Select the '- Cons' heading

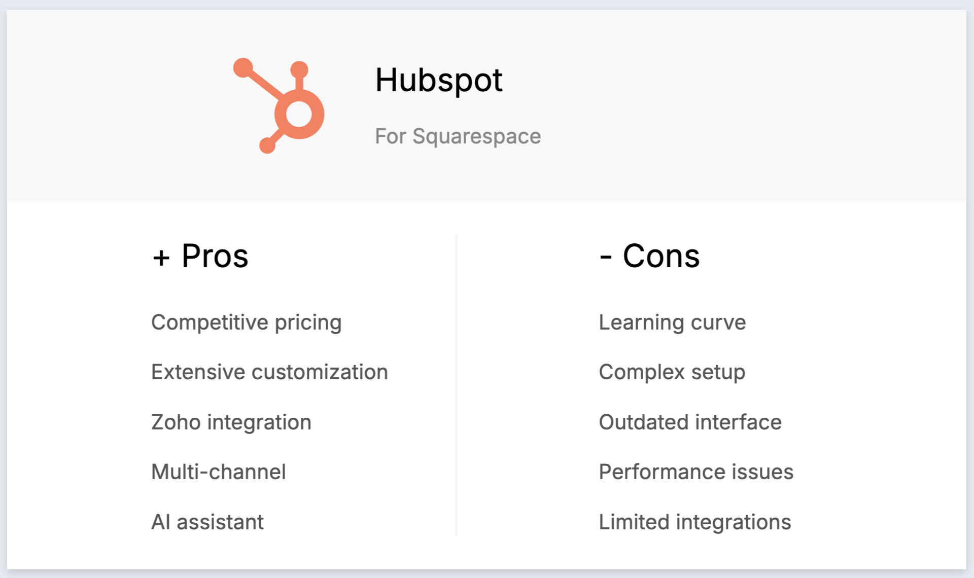[x=649, y=256]
